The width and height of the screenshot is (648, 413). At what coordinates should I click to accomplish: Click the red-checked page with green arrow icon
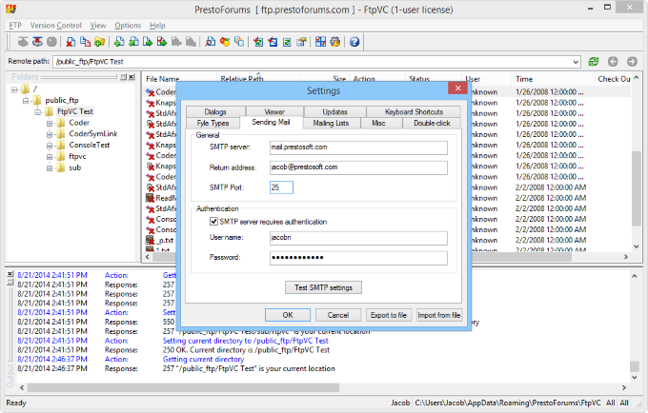162,42
